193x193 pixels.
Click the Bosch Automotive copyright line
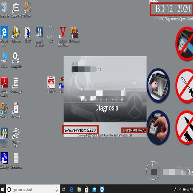pos(105,135)
